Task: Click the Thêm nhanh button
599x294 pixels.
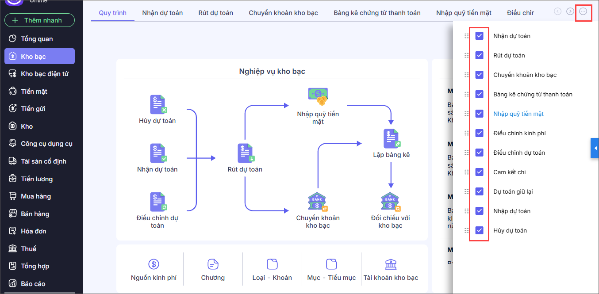Action: (x=39, y=20)
